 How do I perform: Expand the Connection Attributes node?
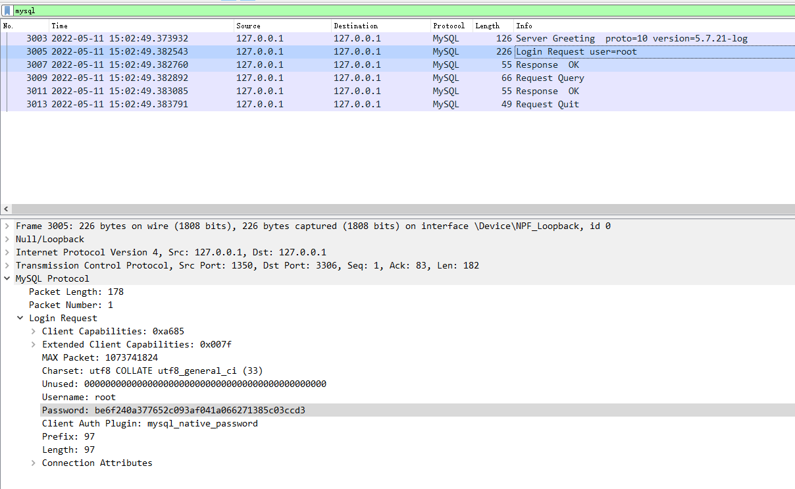[x=34, y=463]
